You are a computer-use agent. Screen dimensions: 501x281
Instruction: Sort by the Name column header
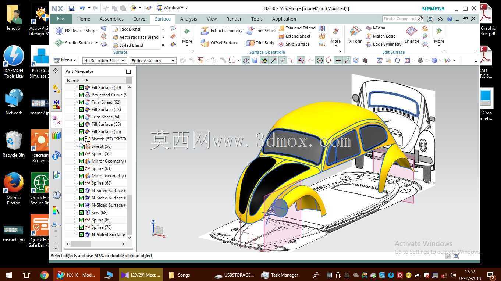(x=95, y=81)
